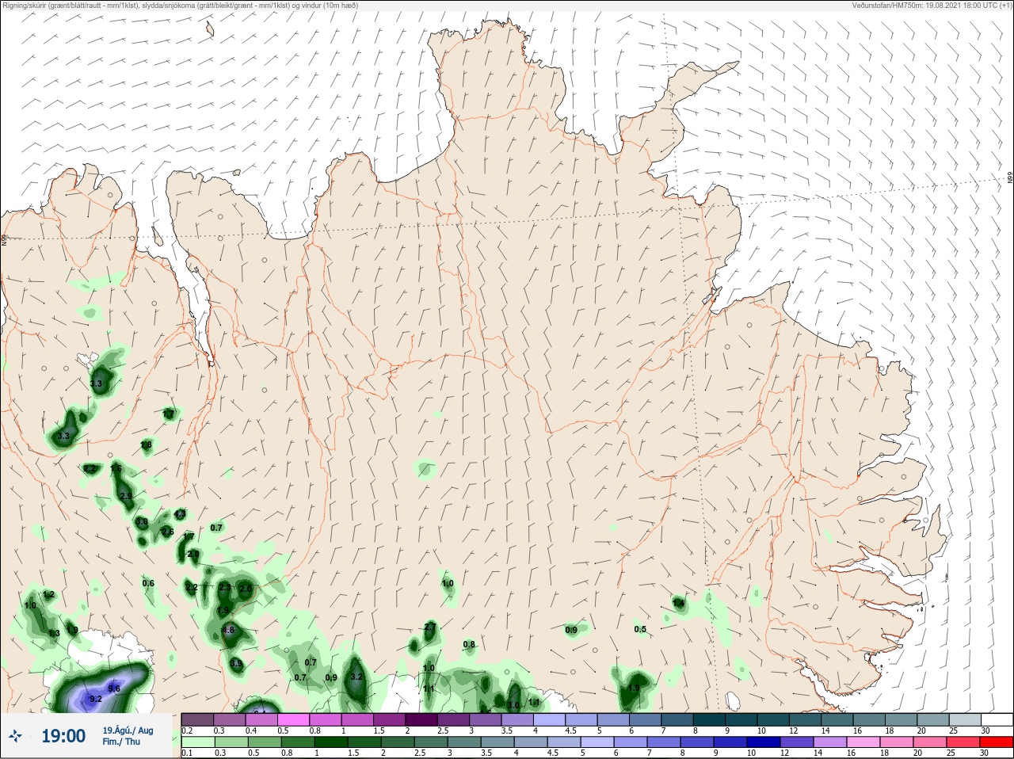Pick the red 30 swatch in lower legend
Screen dimensions: 1014x759
[997, 742]
